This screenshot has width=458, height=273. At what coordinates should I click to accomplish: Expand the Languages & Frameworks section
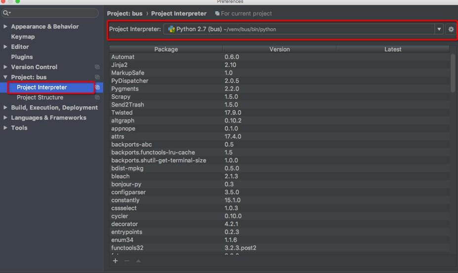(x=5, y=117)
